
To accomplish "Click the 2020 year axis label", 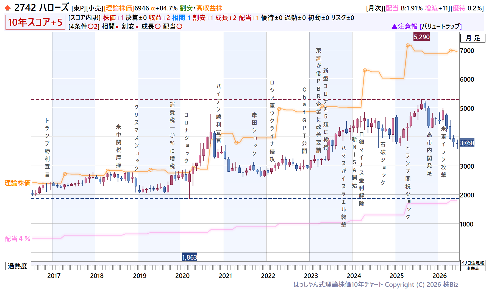I will point(182,276).
